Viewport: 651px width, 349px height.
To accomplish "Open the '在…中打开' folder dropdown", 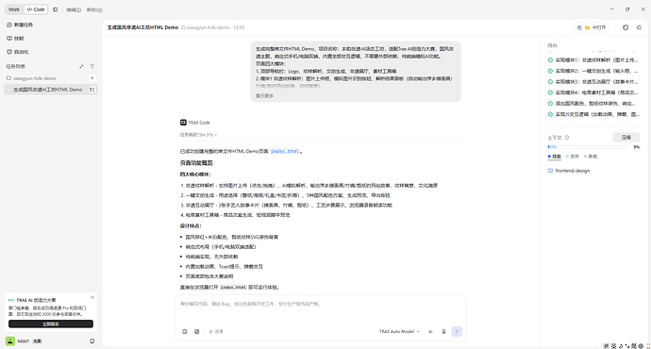I will coord(592,27).
